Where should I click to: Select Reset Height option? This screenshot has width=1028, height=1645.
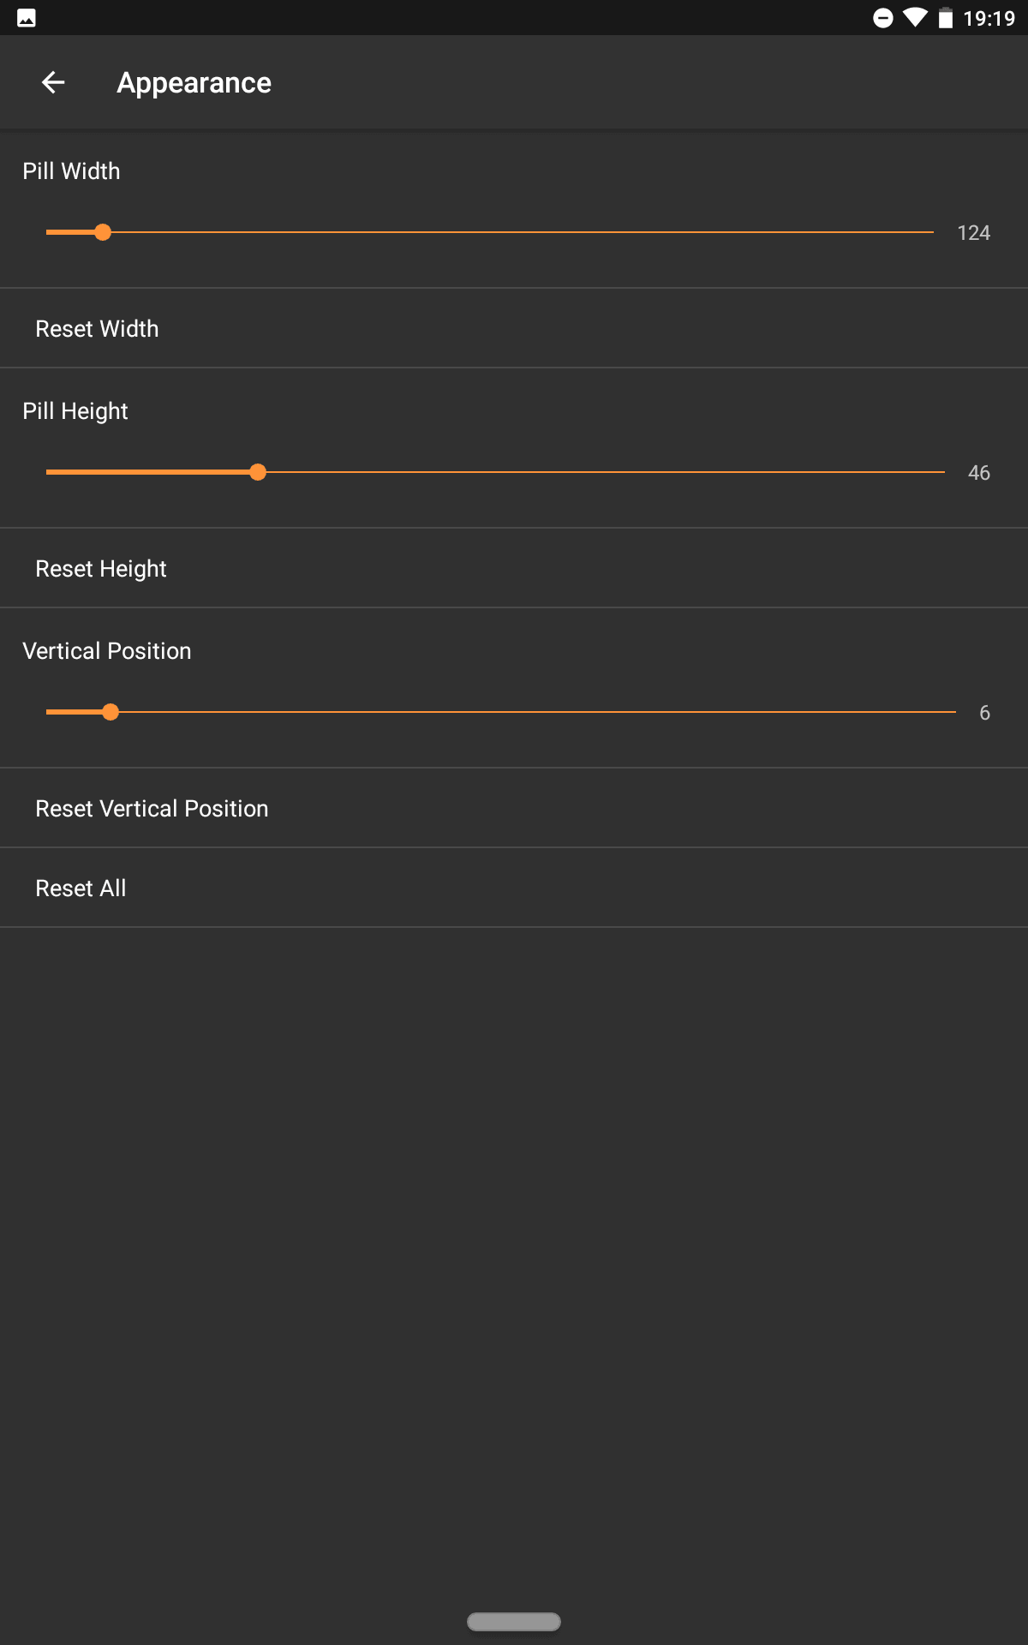(514, 568)
